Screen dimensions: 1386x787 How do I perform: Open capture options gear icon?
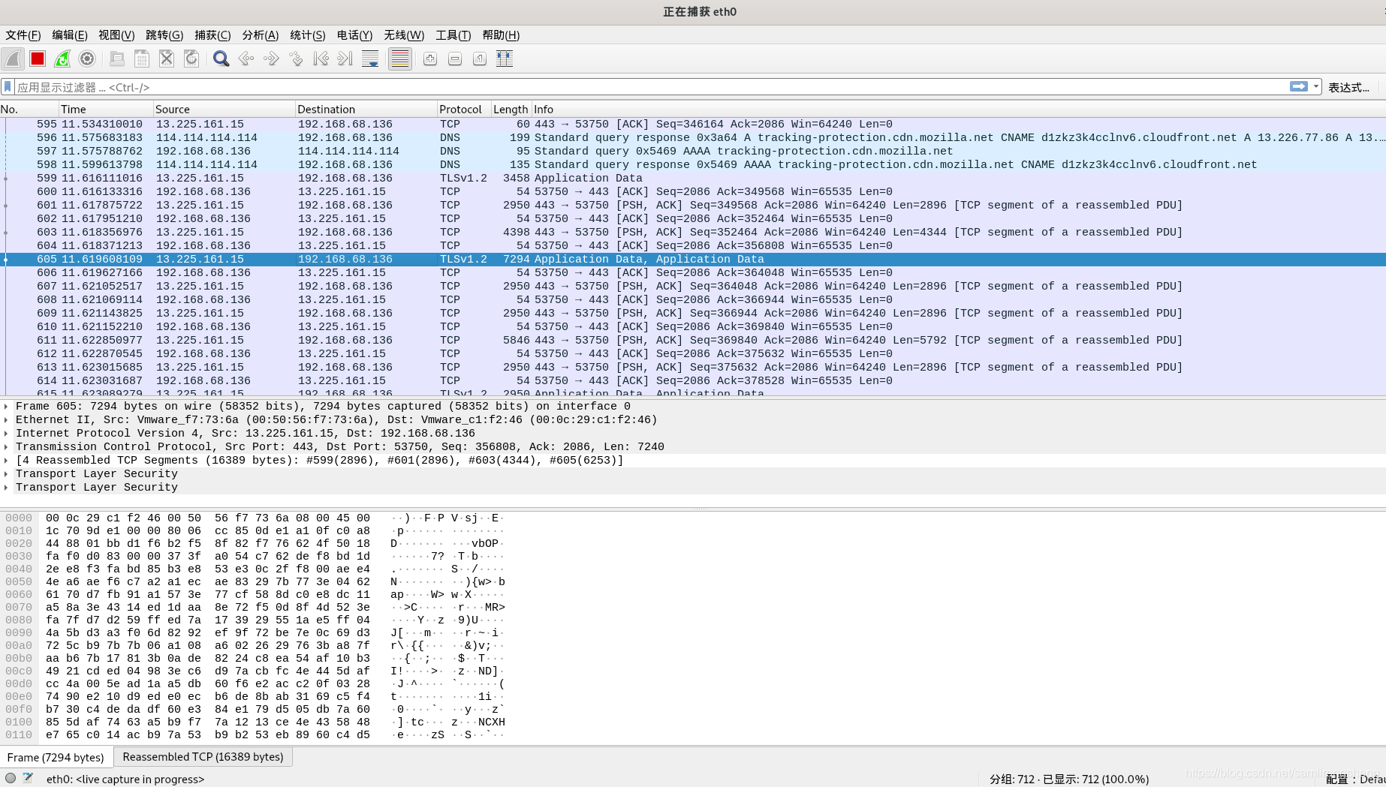click(x=87, y=59)
